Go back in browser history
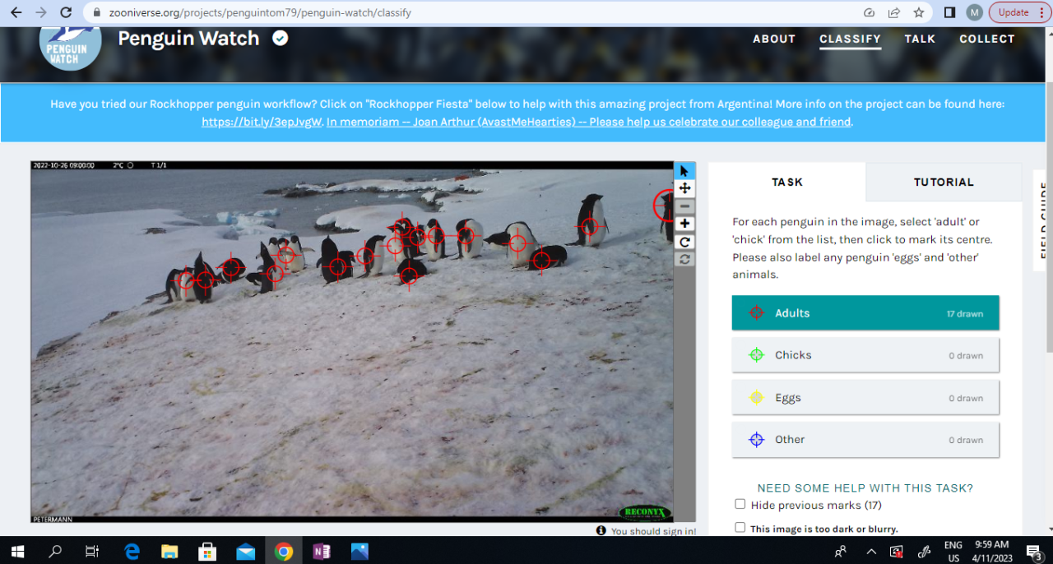1053x564 pixels. tap(16, 12)
